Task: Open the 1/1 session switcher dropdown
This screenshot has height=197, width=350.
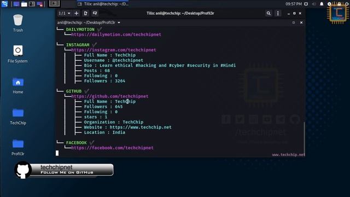Action: click(64, 13)
